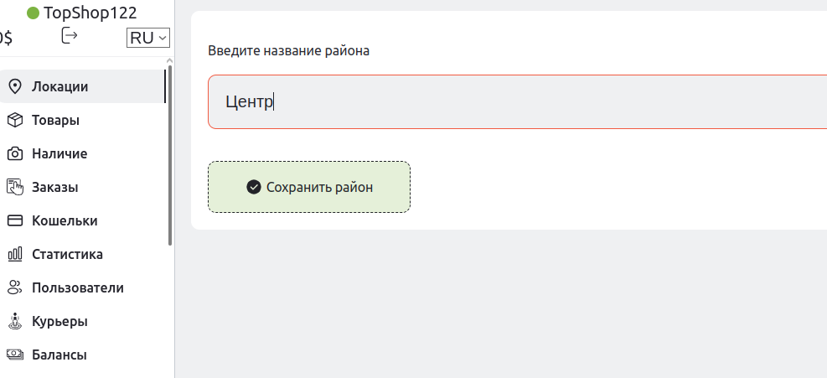Click the dollar balance indicator

pos(7,38)
